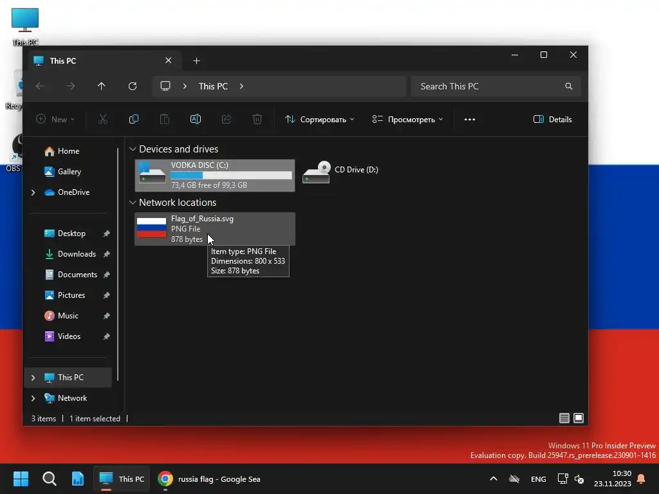This screenshot has width=659, height=494.
Task: Click VODKA DISC storage usage bar
Action: [231, 175]
